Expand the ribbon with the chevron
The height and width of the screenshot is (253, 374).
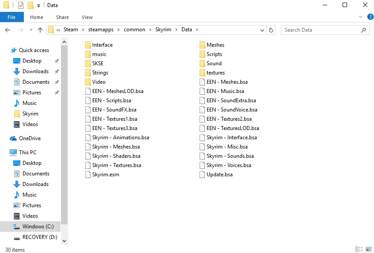click(361, 17)
